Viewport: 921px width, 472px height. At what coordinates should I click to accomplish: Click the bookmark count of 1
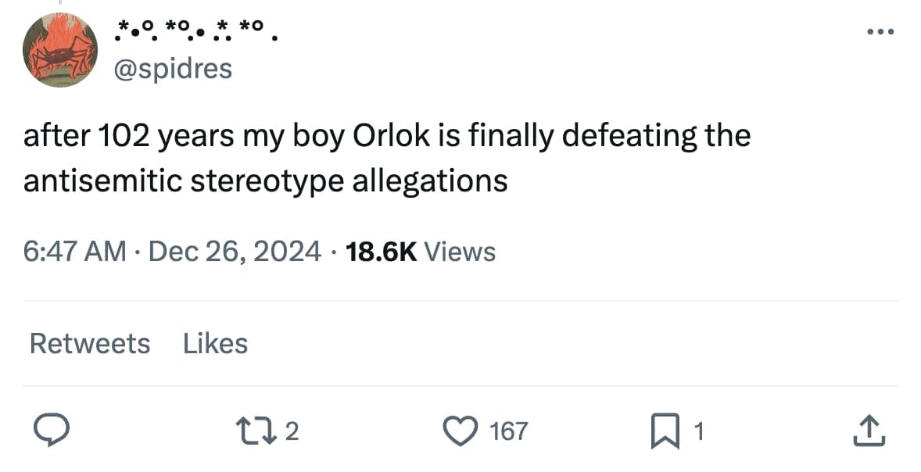coord(701,431)
